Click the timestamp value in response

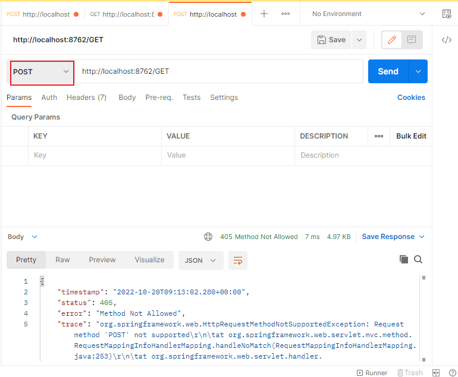[179, 292]
